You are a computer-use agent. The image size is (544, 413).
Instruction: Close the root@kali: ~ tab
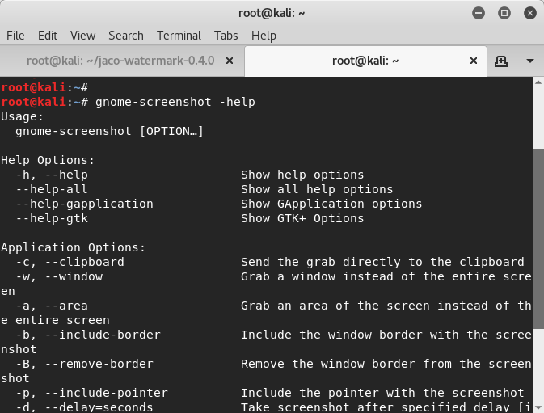473,61
